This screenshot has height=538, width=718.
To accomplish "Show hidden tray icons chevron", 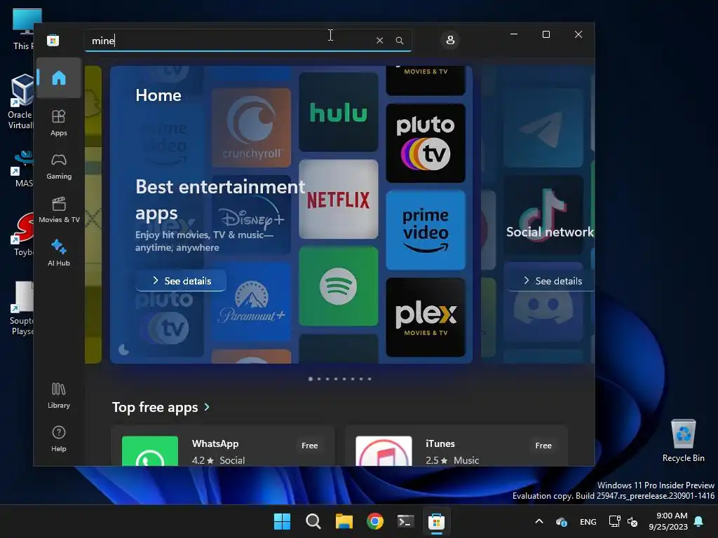I will click(x=539, y=521).
